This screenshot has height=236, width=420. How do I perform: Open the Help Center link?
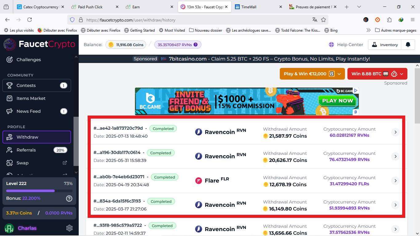pos(346,45)
